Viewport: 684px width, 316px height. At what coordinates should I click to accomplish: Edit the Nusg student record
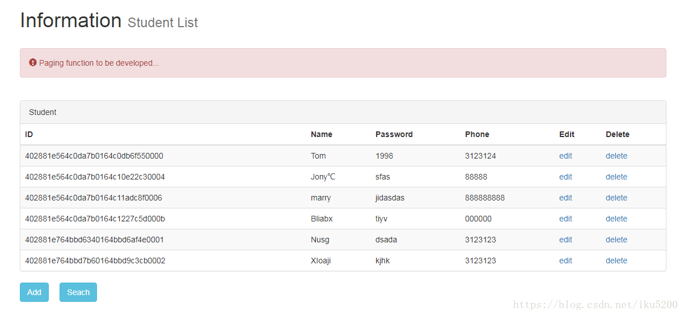[x=565, y=240]
